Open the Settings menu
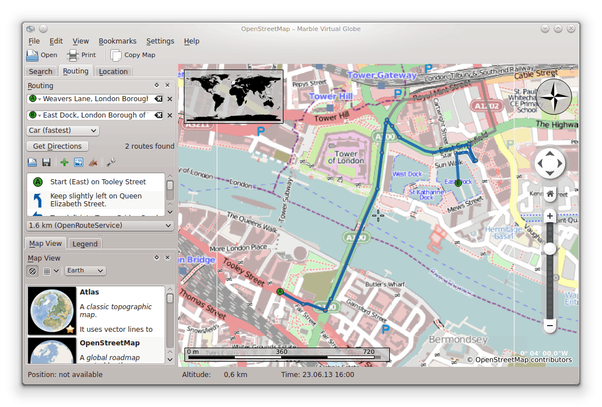 (160, 41)
